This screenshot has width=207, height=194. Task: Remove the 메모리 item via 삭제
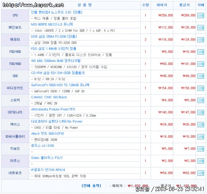click(x=201, y=40)
